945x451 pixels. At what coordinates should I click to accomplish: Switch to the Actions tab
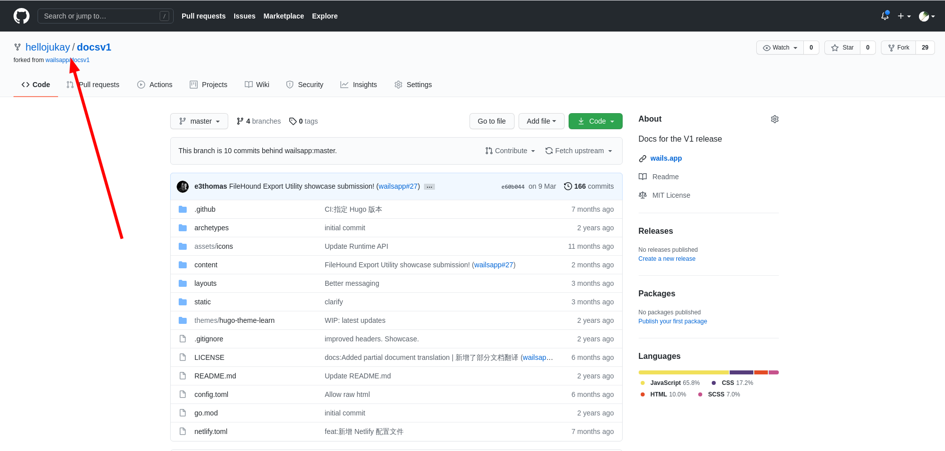tap(155, 85)
